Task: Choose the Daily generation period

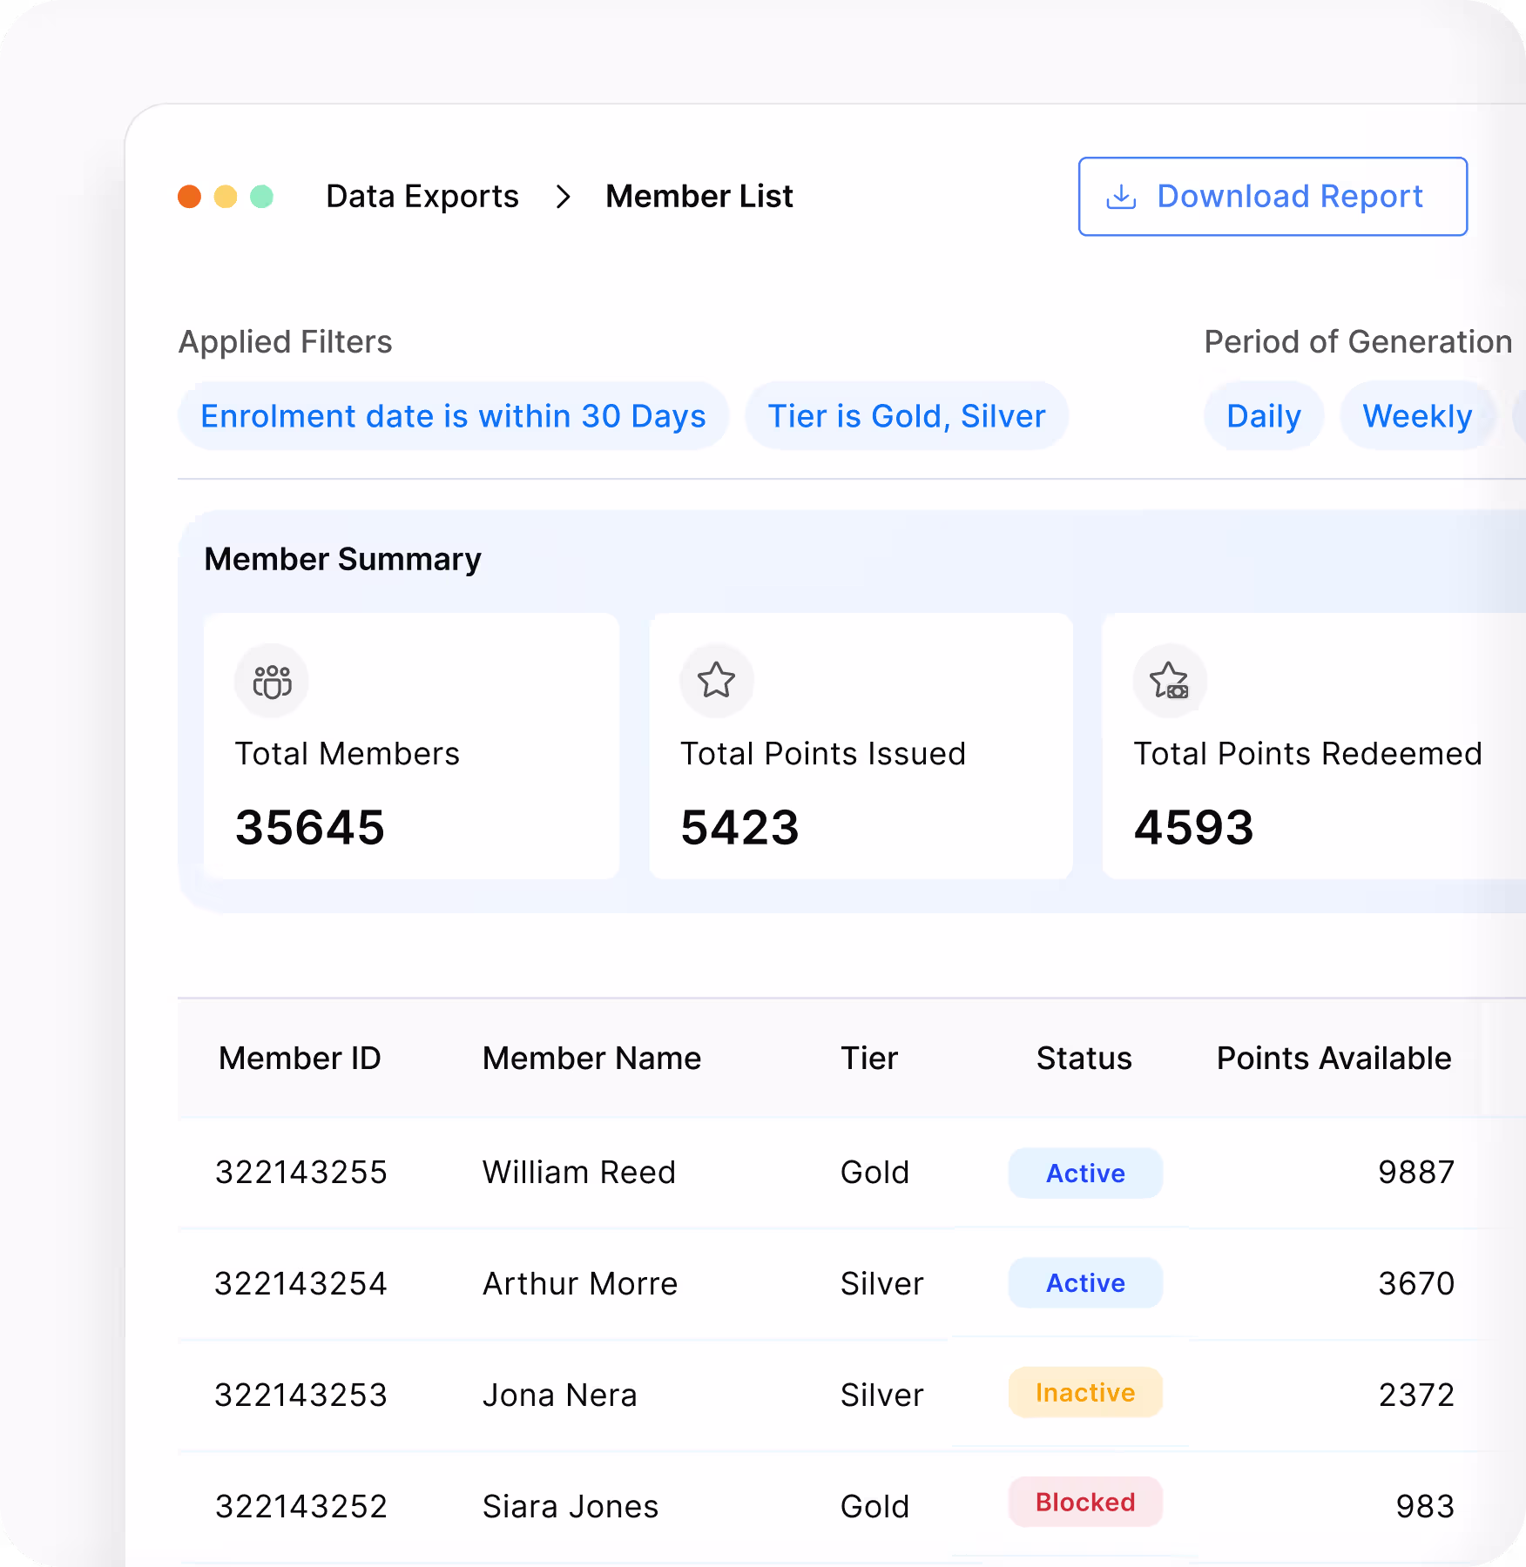Action: point(1264,416)
